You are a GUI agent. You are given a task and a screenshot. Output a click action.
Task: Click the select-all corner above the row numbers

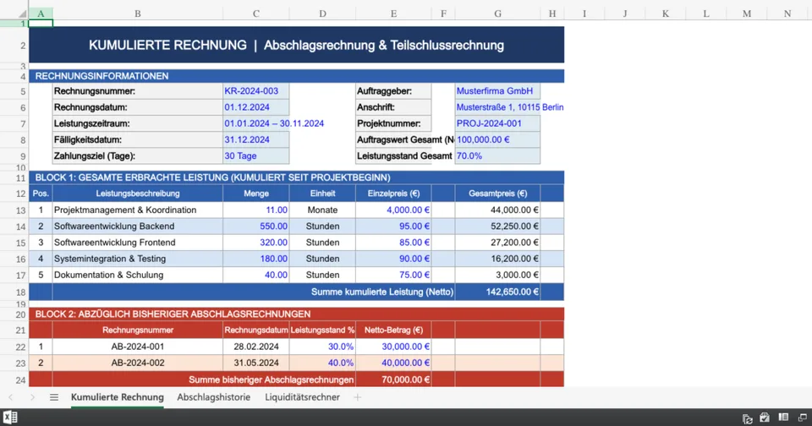tap(20, 14)
